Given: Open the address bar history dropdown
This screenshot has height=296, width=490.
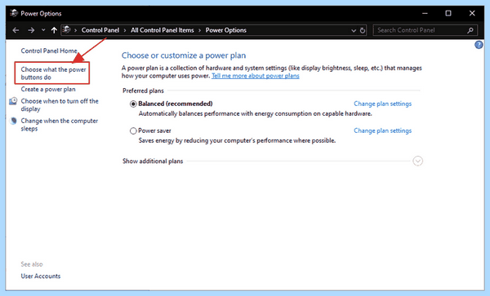Looking at the screenshot, I should pos(354,30).
